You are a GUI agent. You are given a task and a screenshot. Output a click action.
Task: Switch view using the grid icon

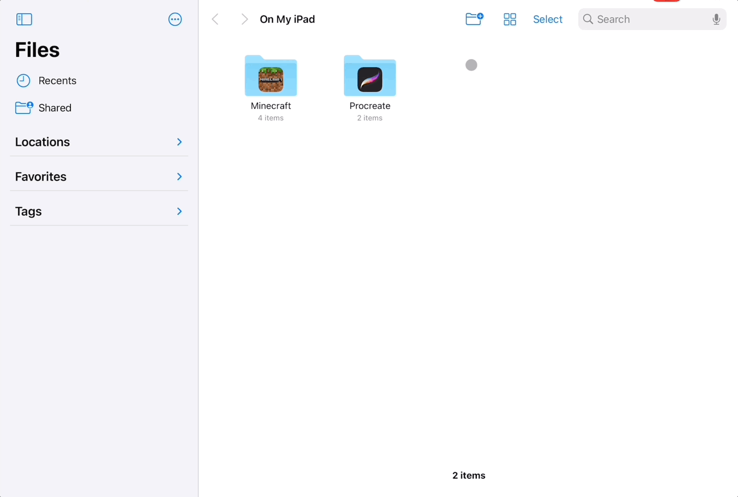[x=510, y=19]
